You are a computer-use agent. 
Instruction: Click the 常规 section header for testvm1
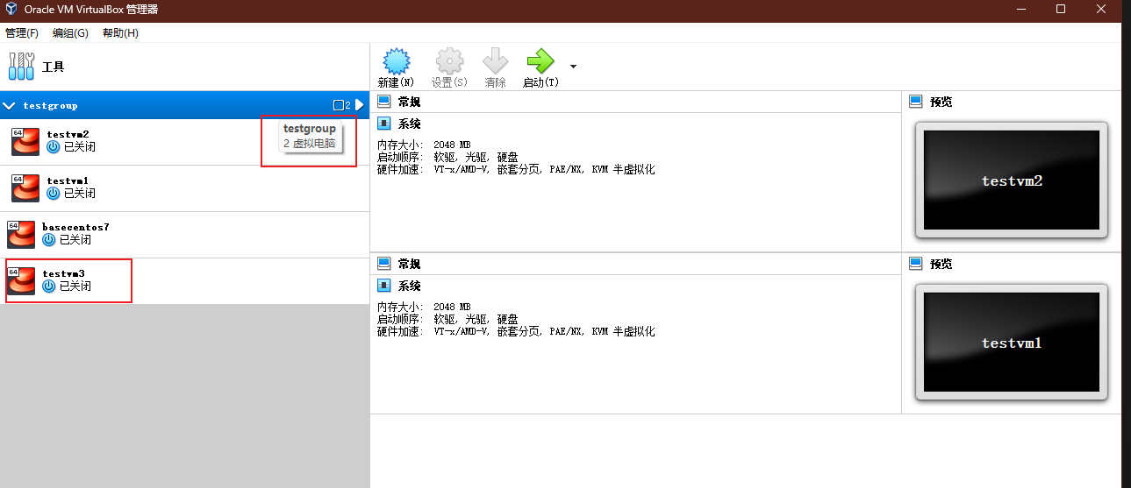(x=410, y=264)
